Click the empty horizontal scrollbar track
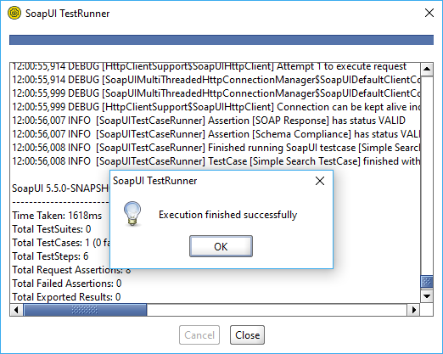The width and height of the screenshot is (443, 354). coord(277,310)
